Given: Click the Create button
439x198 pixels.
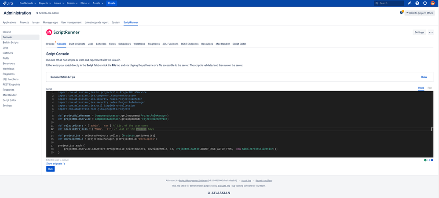Looking at the screenshot, I should click(x=111, y=3).
